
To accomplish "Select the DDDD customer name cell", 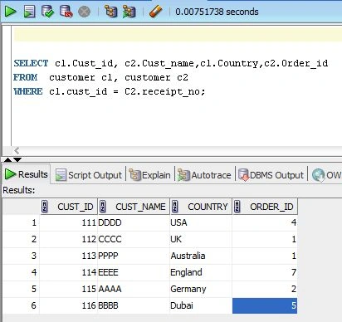I will coord(134,222).
